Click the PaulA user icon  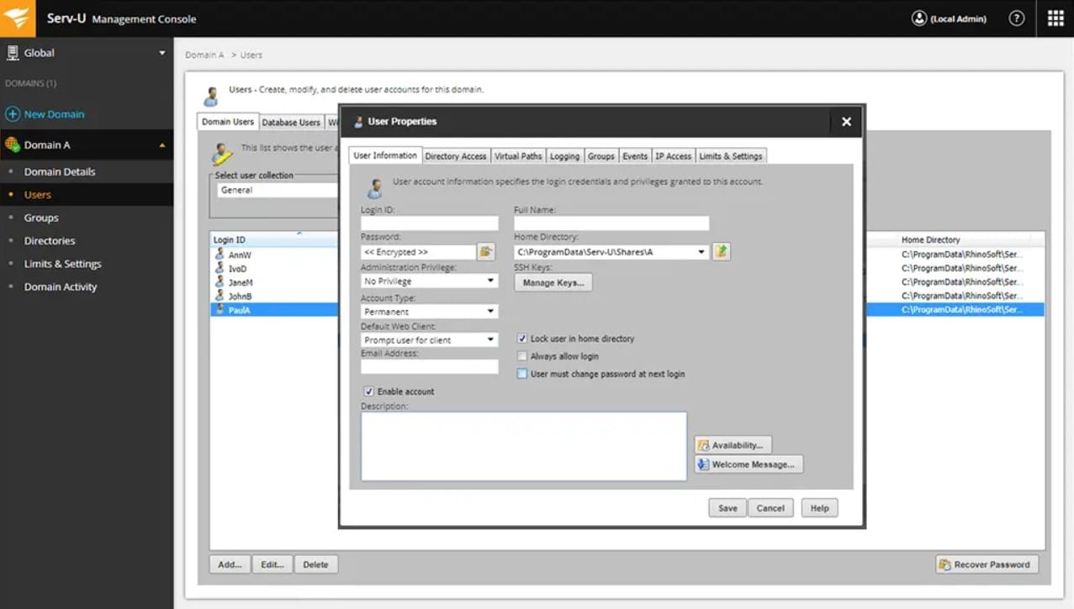[220, 310]
